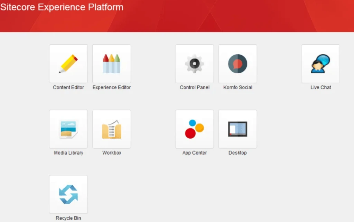The image size is (354, 222).
Task: Click the 'Desktop' text label
Action: (237, 153)
